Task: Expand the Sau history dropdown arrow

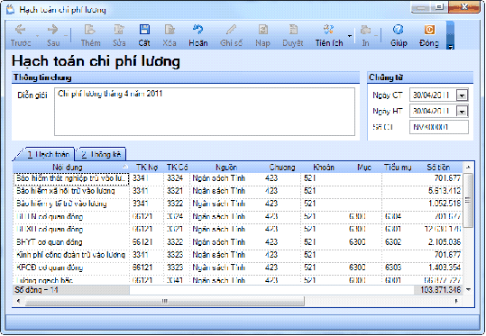Action: (x=66, y=36)
